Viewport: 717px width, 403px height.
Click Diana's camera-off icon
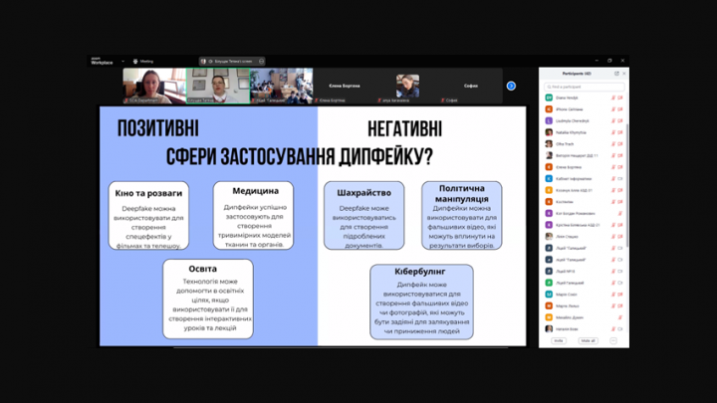pos(620,98)
